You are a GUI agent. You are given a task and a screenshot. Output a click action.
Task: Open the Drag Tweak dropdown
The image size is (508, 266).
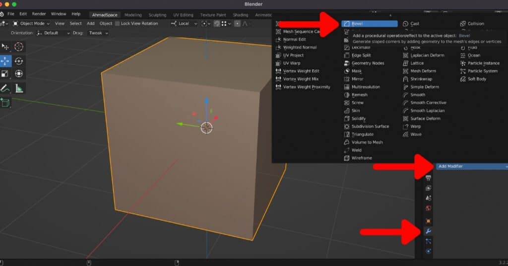click(x=98, y=33)
